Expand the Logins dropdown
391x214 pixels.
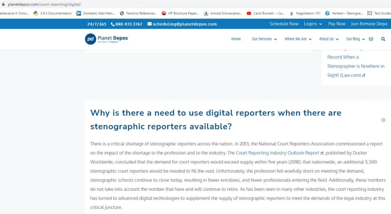coord(313,24)
